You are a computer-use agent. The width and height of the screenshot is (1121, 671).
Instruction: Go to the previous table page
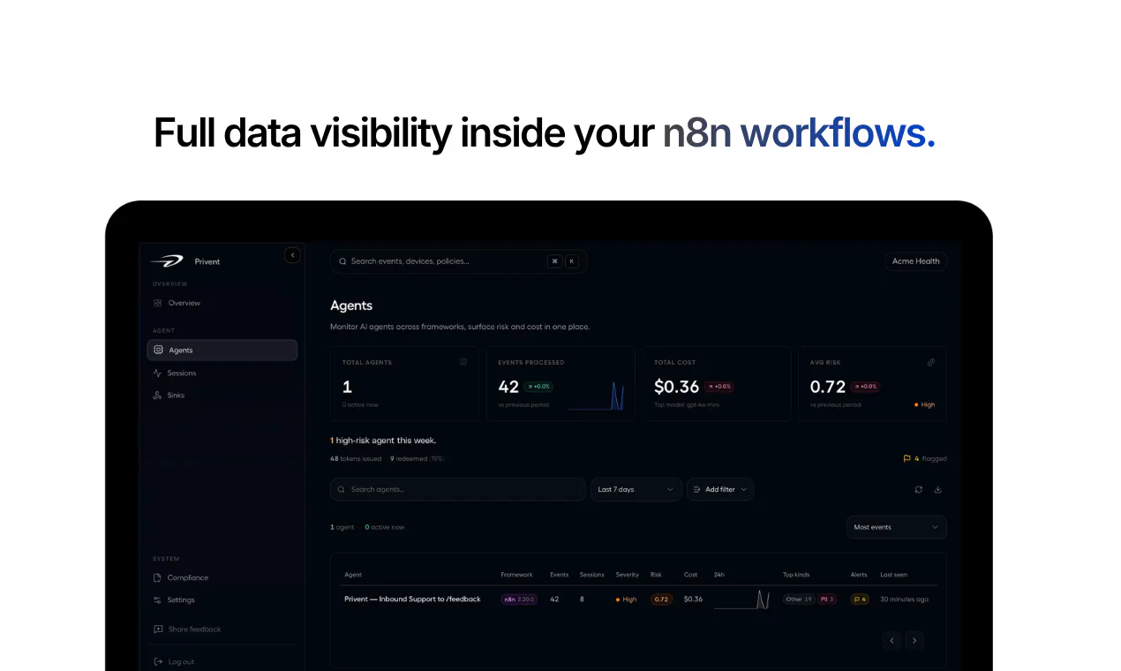click(892, 640)
